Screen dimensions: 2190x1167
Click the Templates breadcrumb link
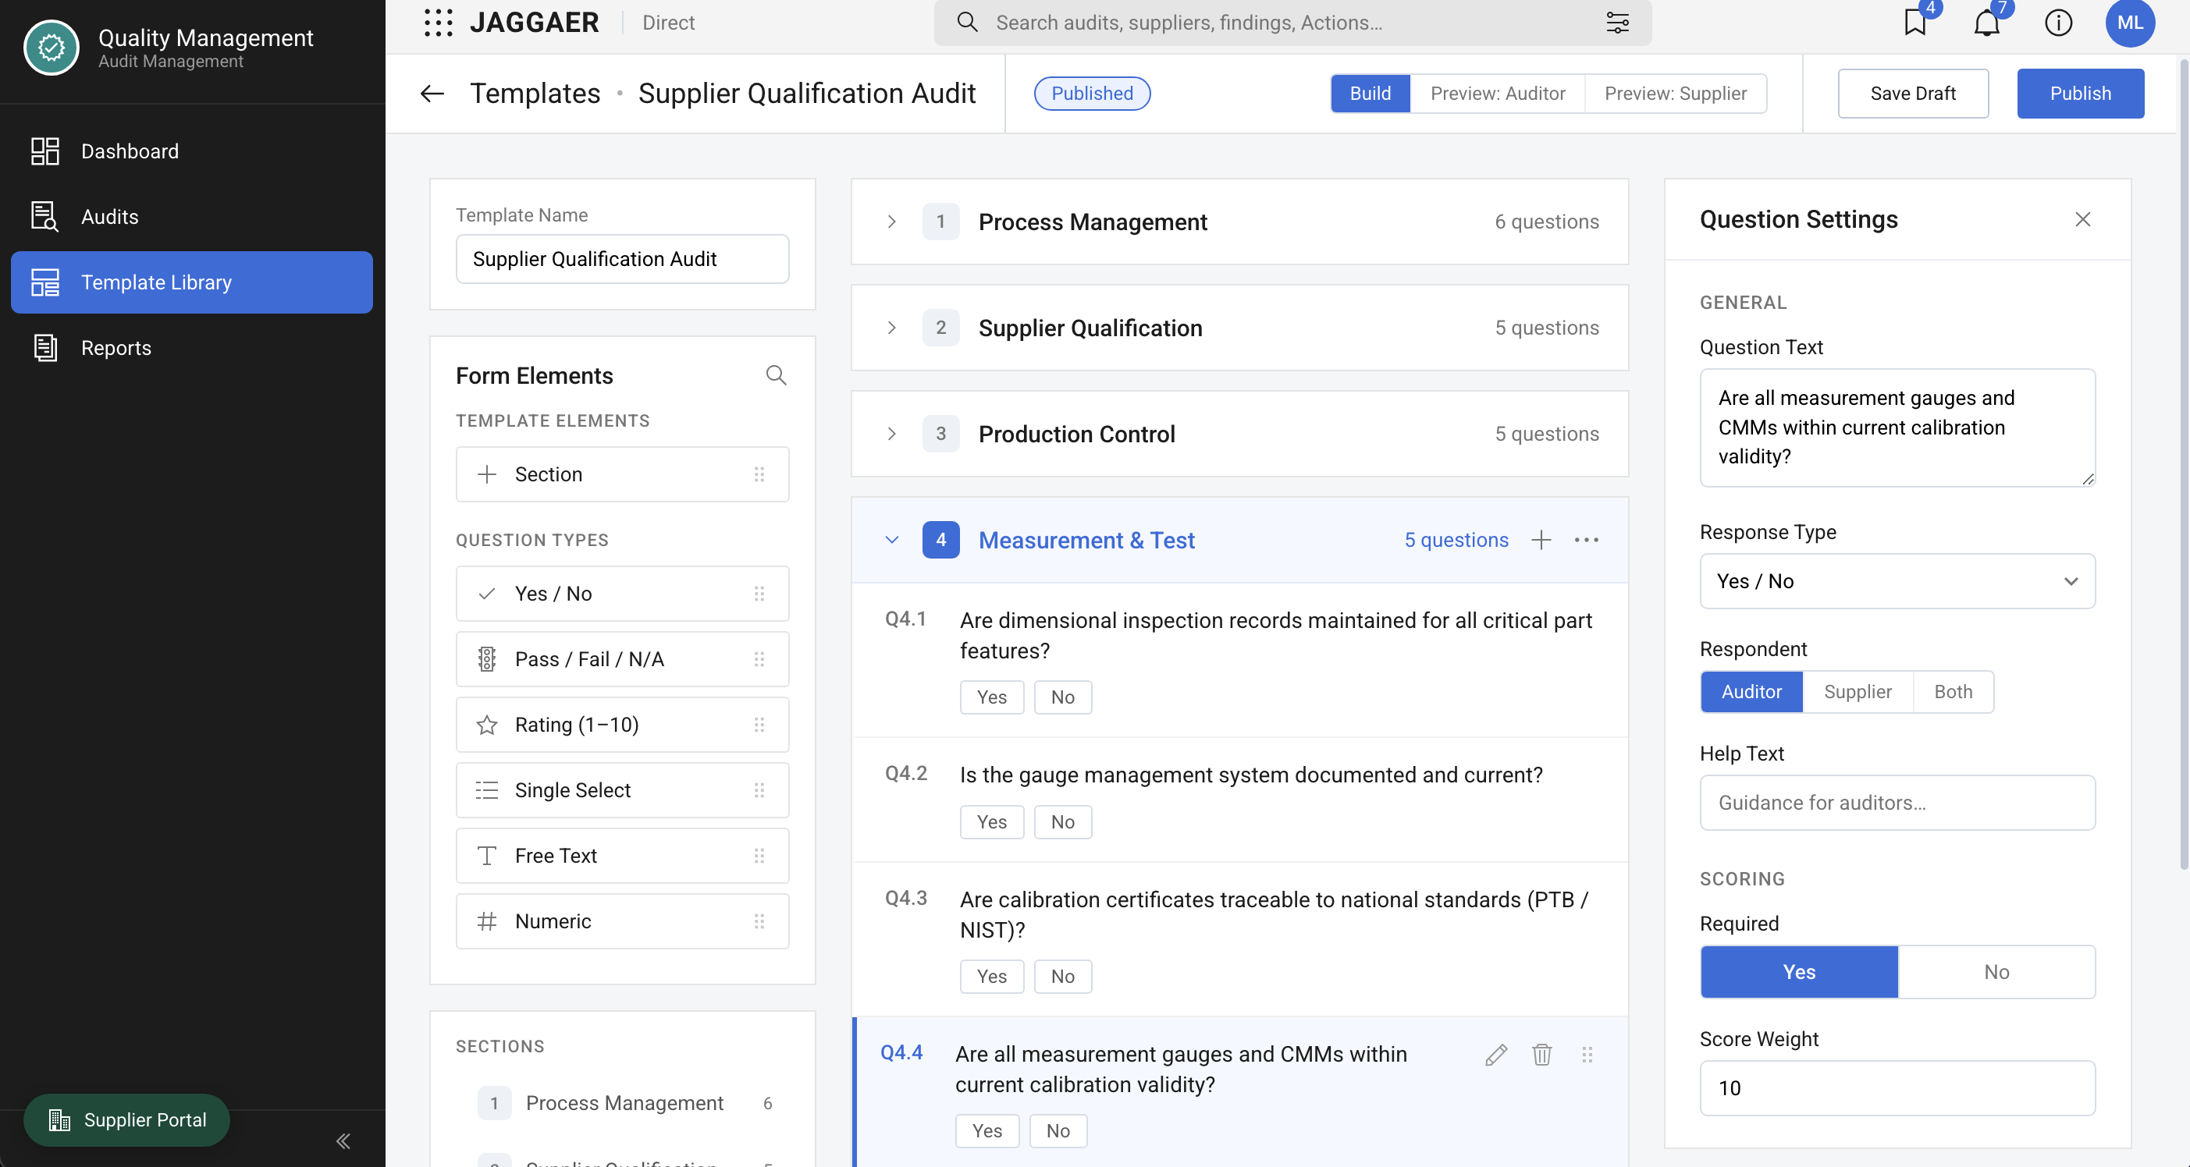coord(535,94)
